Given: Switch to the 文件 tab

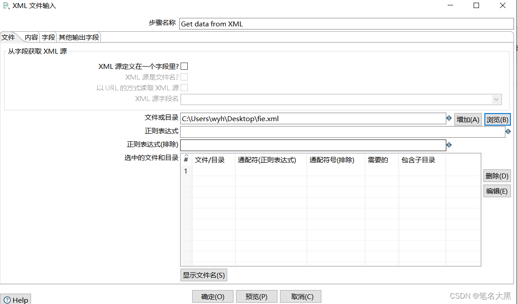Looking at the screenshot, I should 9,38.
